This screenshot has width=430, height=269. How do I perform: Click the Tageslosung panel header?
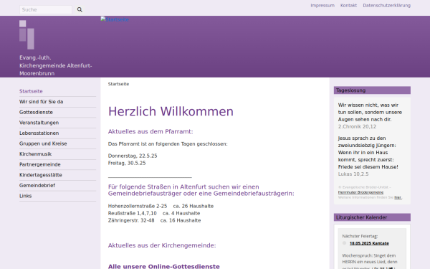tap(372, 90)
